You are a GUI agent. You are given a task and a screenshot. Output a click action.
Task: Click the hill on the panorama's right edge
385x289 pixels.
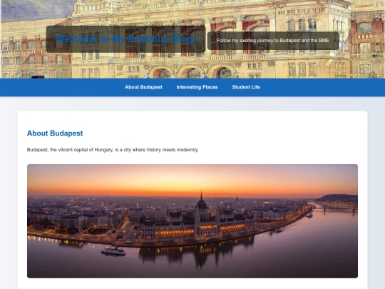pyautogui.click(x=337, y=198)
